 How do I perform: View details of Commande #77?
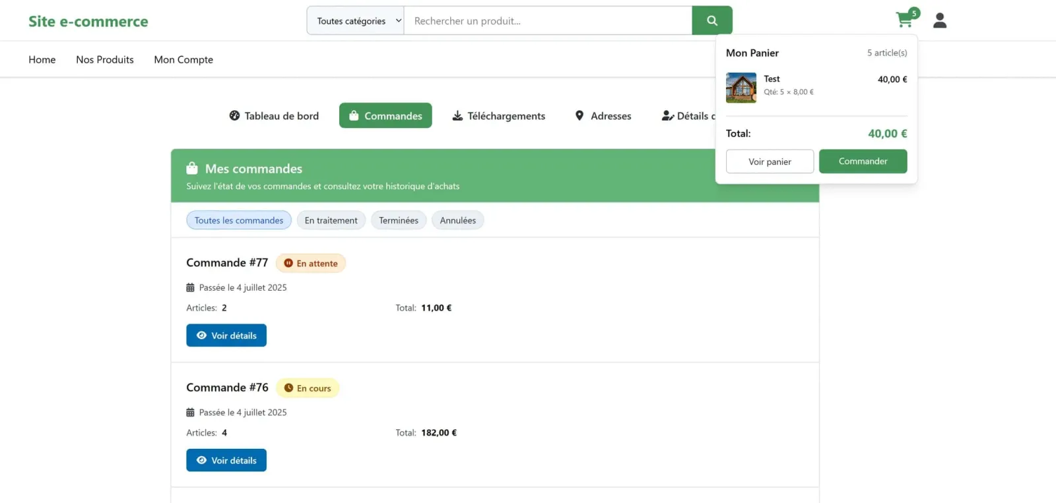pos(226,335)
